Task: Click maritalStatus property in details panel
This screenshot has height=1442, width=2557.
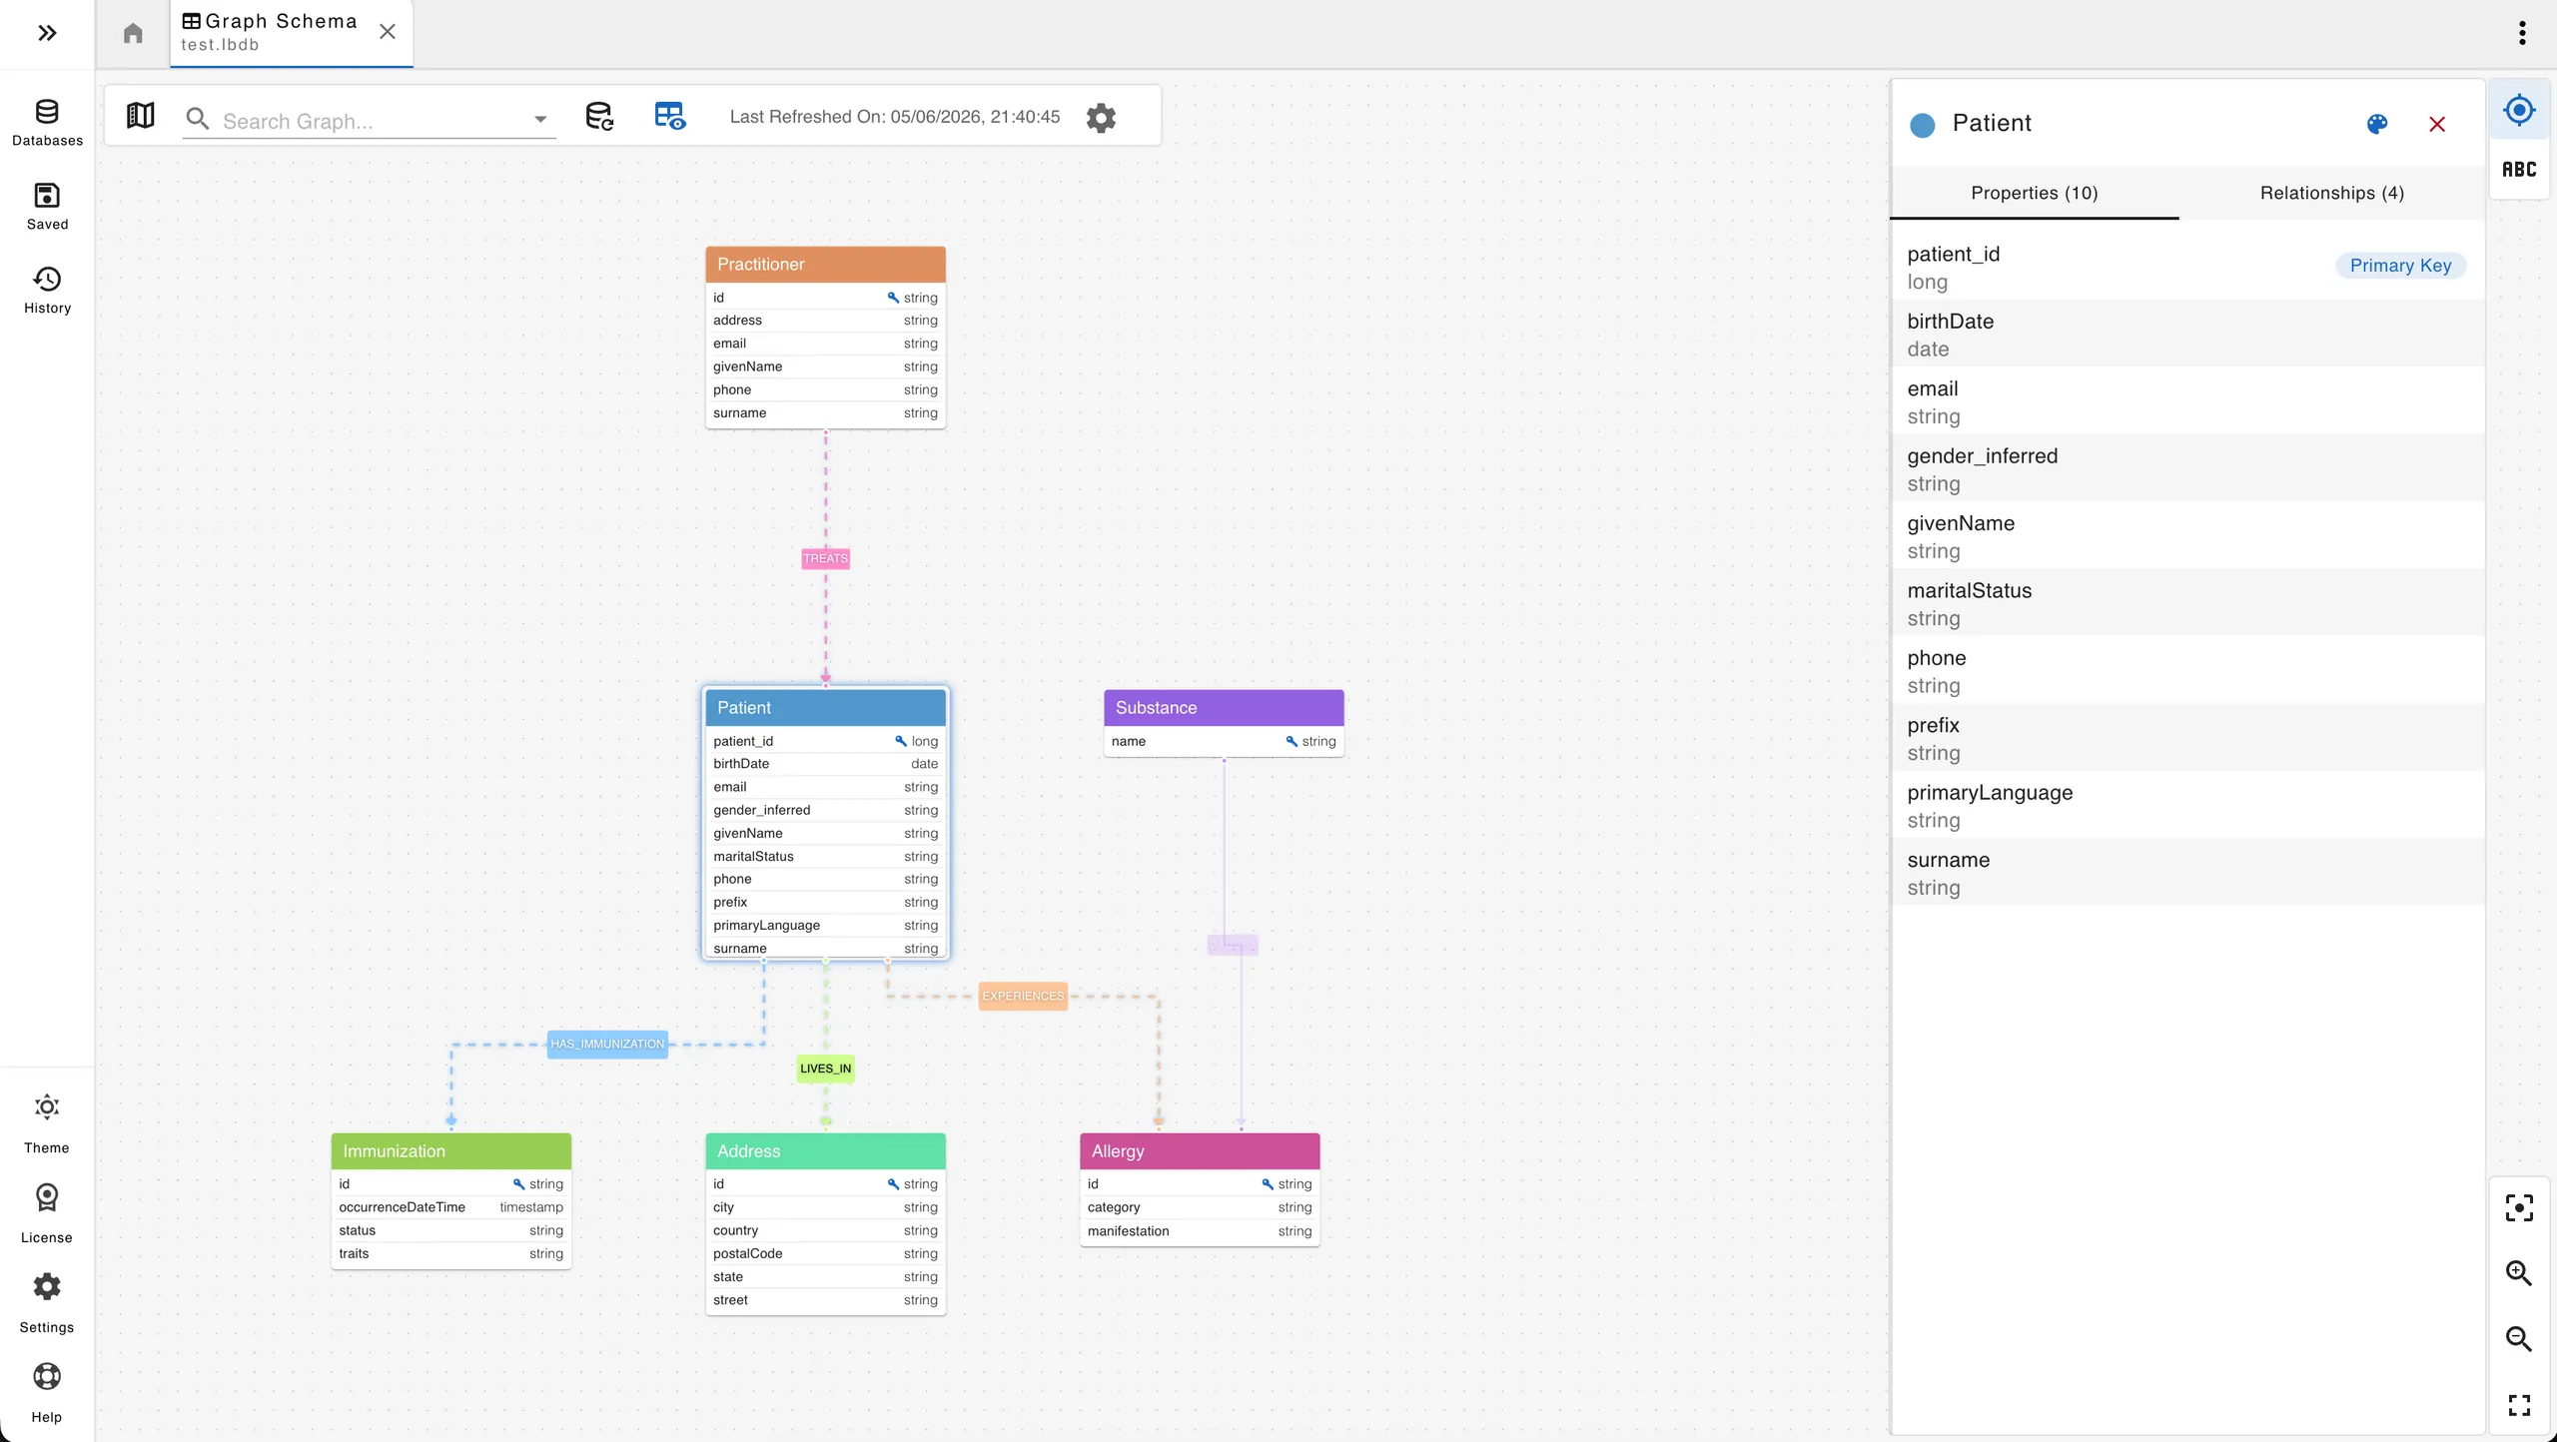Action: (2187, 604)
